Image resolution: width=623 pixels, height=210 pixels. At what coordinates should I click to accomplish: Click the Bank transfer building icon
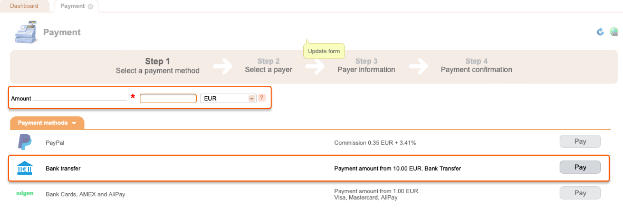[x=25, y=168]
